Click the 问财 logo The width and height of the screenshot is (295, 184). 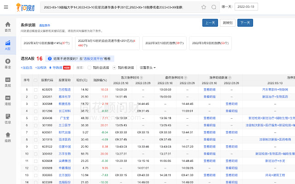pos(25,7)
